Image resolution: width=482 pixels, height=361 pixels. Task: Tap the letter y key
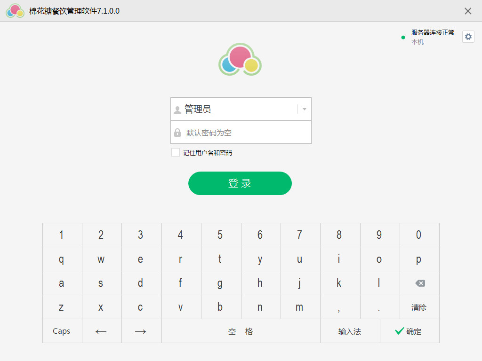point(261,259)
